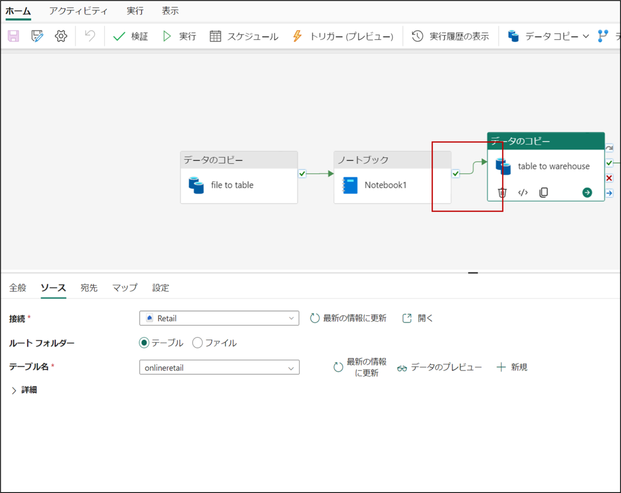Switch to the マップ properties tab
Image resolution: width=621 pixels, height=493 pixels.
[x=125, y=288]
